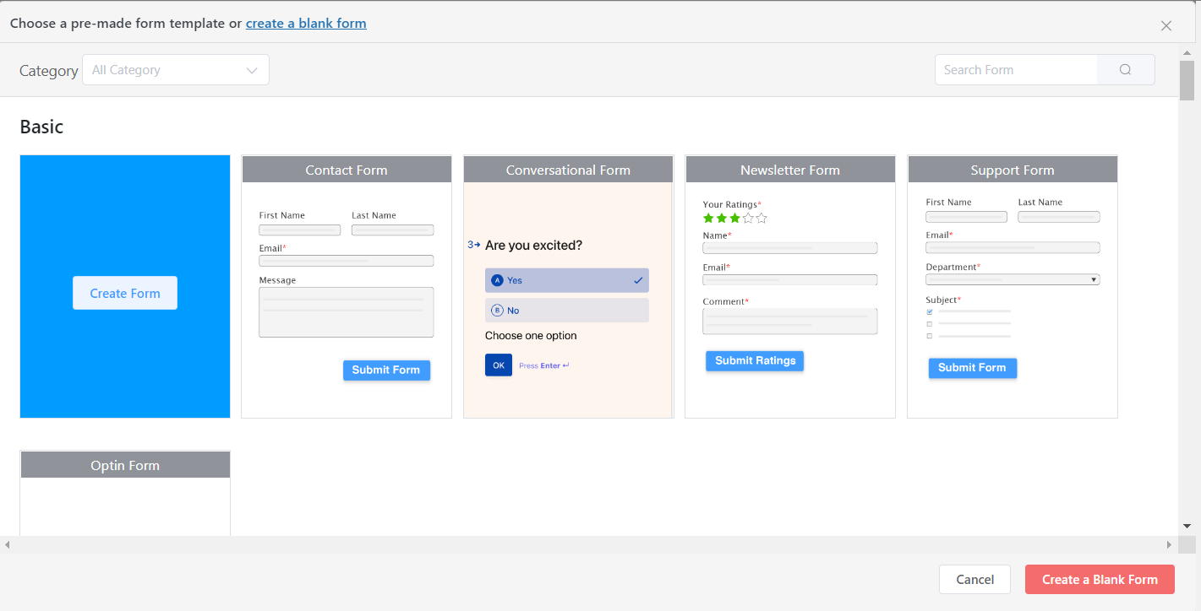Screen dimensions: 1201x611
Task: Open the Department dropdown in Support Form preview
Action: pos(1095,279)
